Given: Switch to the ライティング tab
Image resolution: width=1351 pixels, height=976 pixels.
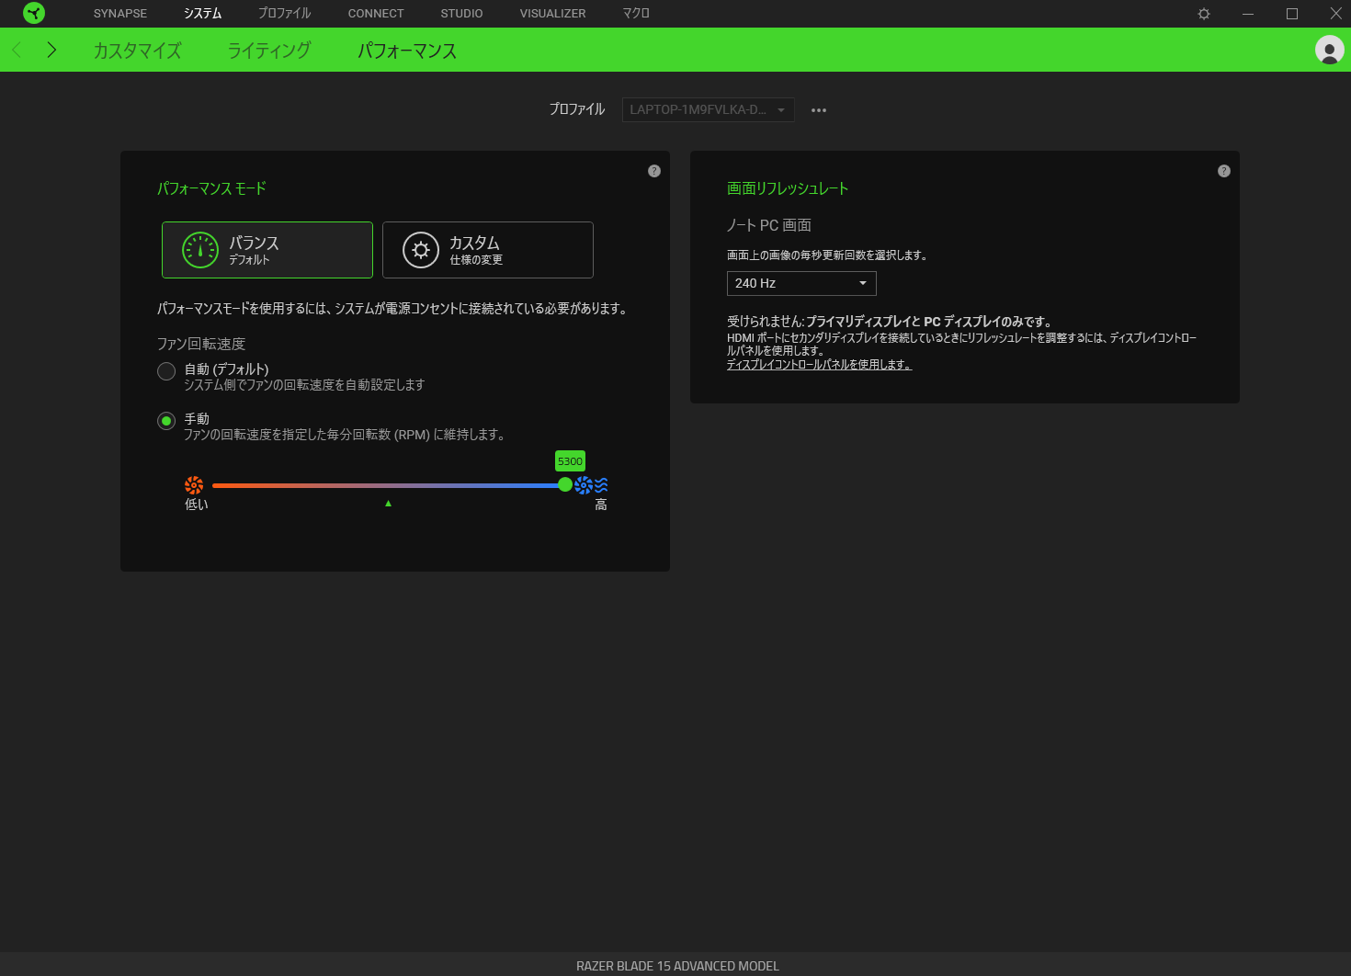Looking at the screenshot, I should (269, 51).
